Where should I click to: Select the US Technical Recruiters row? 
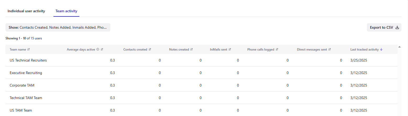(x=202, y=60)
